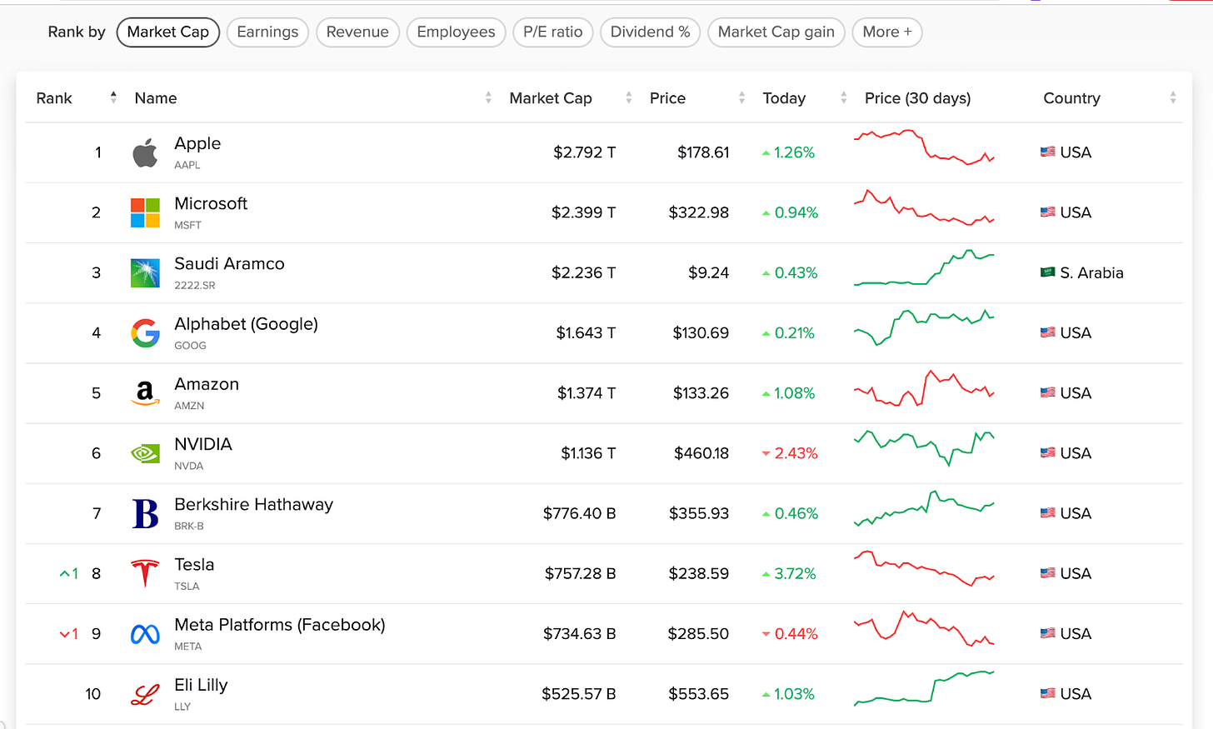This screenshot has width=1213, height=729.
Task: Click the Apple company logo
Action: tap(145, 153)
